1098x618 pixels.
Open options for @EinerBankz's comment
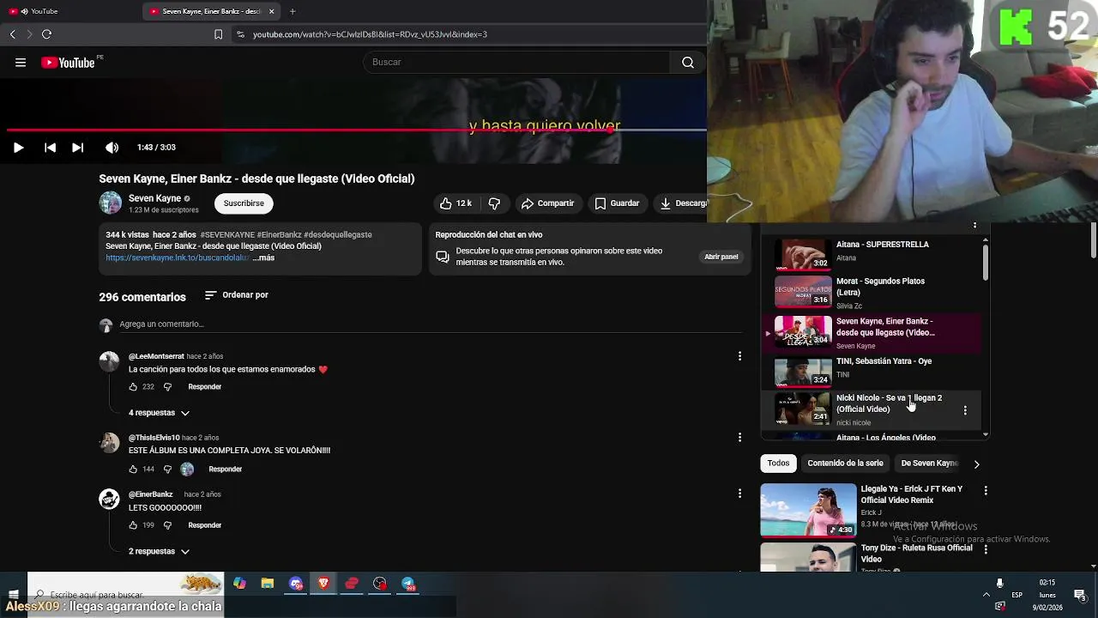[x=739, y=494]
